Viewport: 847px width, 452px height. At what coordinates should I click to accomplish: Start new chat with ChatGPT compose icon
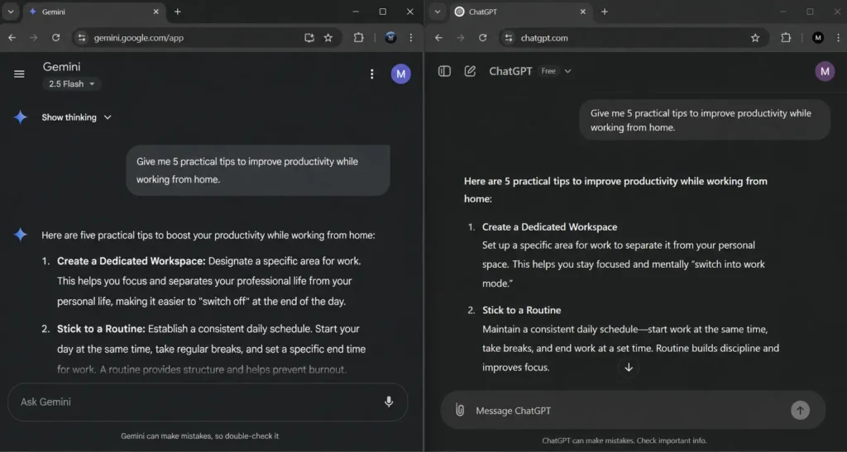click(470, 71)
